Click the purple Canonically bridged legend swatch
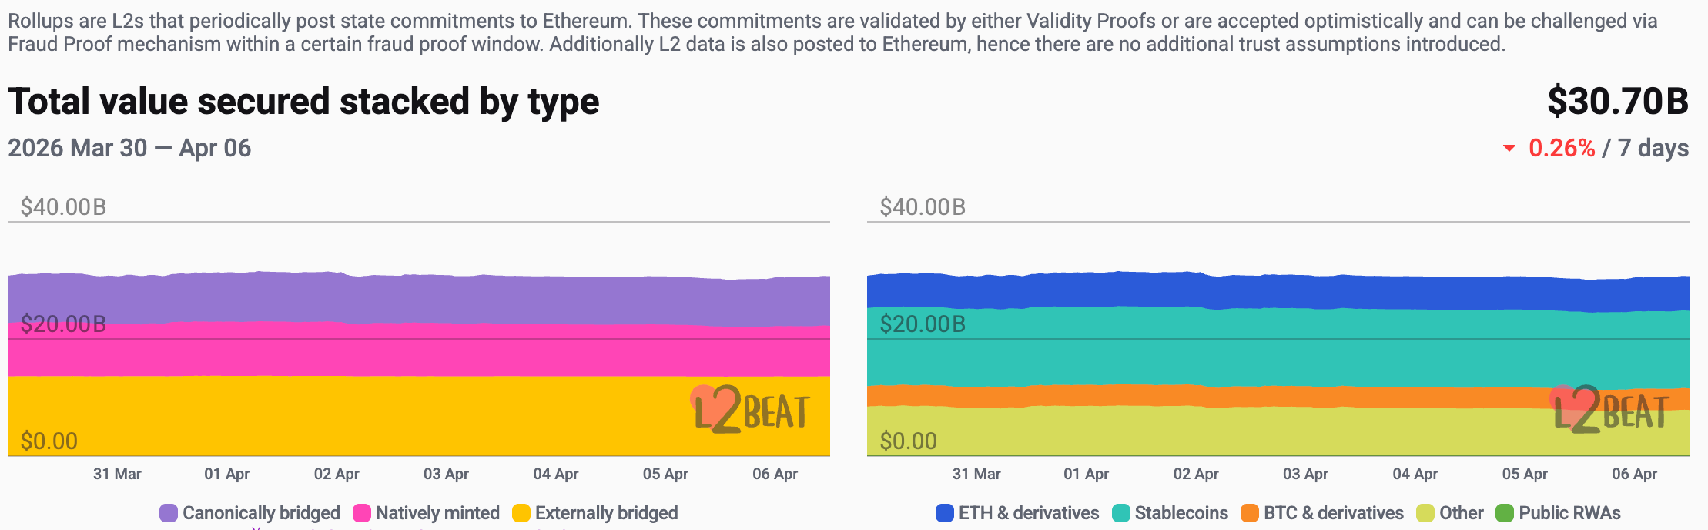1708x530 pixels. [169, 513]
